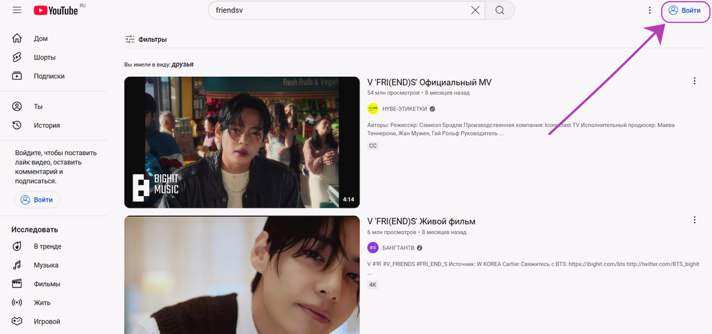The image size is (712, 334).
Task: Open В тренде trending section
Action: (47, 246)
